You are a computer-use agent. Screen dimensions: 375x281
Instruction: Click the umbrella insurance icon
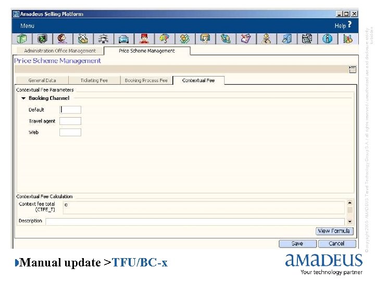click(164, 39)
